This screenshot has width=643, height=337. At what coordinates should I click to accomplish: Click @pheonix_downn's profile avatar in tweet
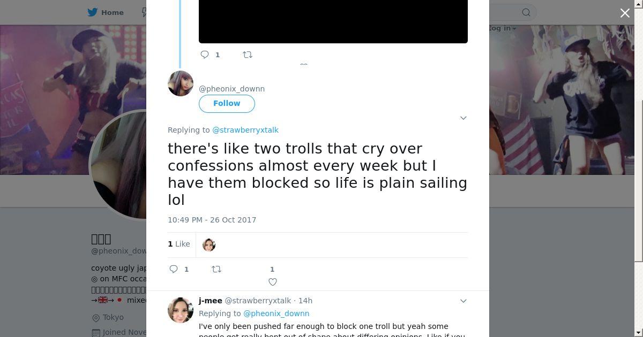click(x=181, y=83)
